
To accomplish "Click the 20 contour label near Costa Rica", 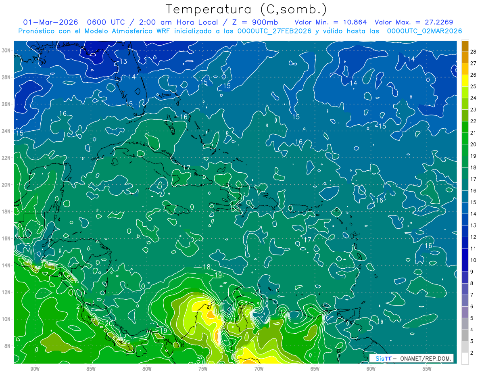I will pyautogui.click(x=108, y=324).
